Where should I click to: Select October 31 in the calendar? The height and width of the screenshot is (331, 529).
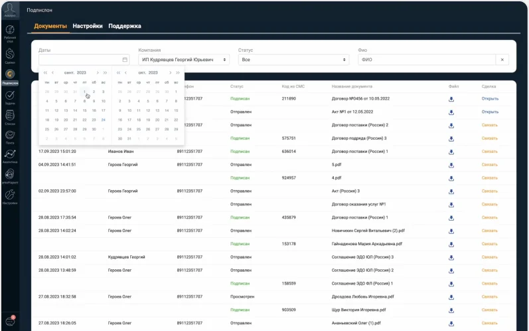(129, 139)
